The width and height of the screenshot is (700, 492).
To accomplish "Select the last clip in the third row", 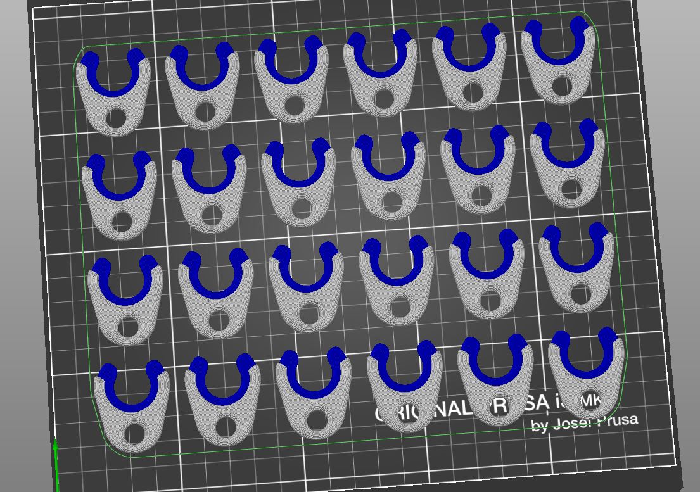I will pos(576,267).
